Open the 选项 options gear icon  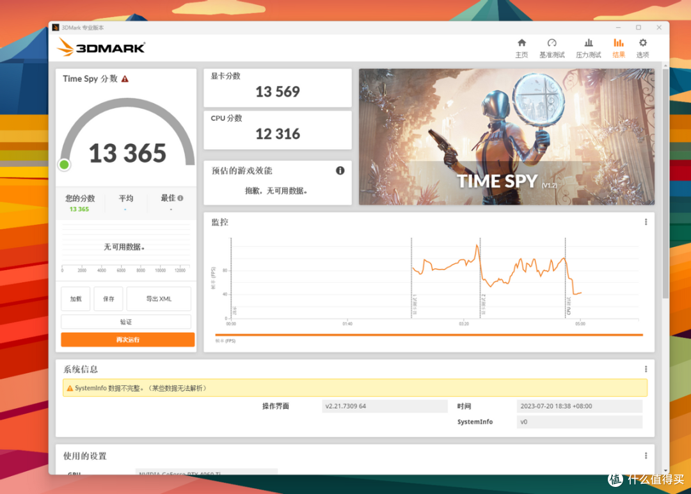point(643,43)
